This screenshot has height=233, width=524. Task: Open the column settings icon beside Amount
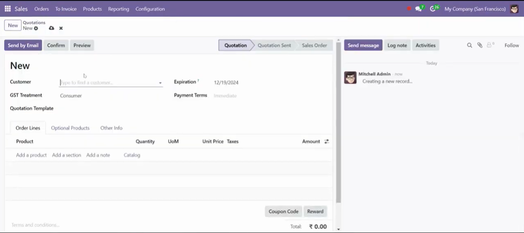pyautogui.click(x=327, y=141)
